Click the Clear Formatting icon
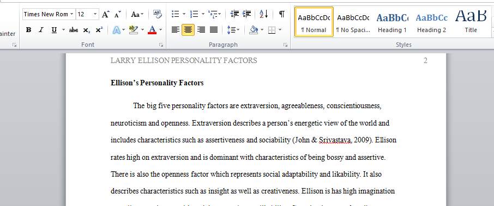This screenshot has width=494, height=206. (157, 14)
